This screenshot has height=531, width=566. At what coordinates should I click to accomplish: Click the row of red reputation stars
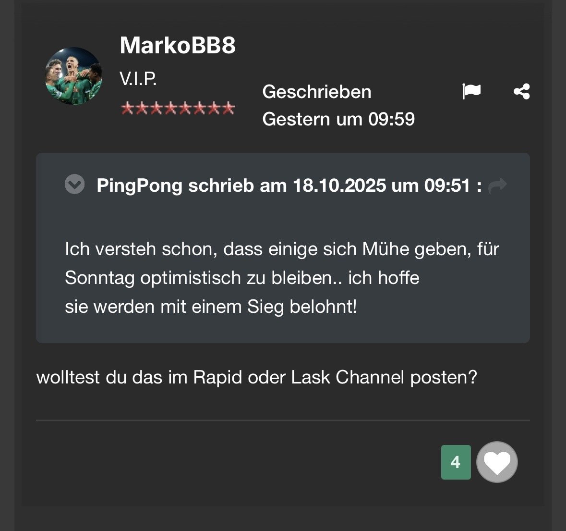(x=178, y=108)
